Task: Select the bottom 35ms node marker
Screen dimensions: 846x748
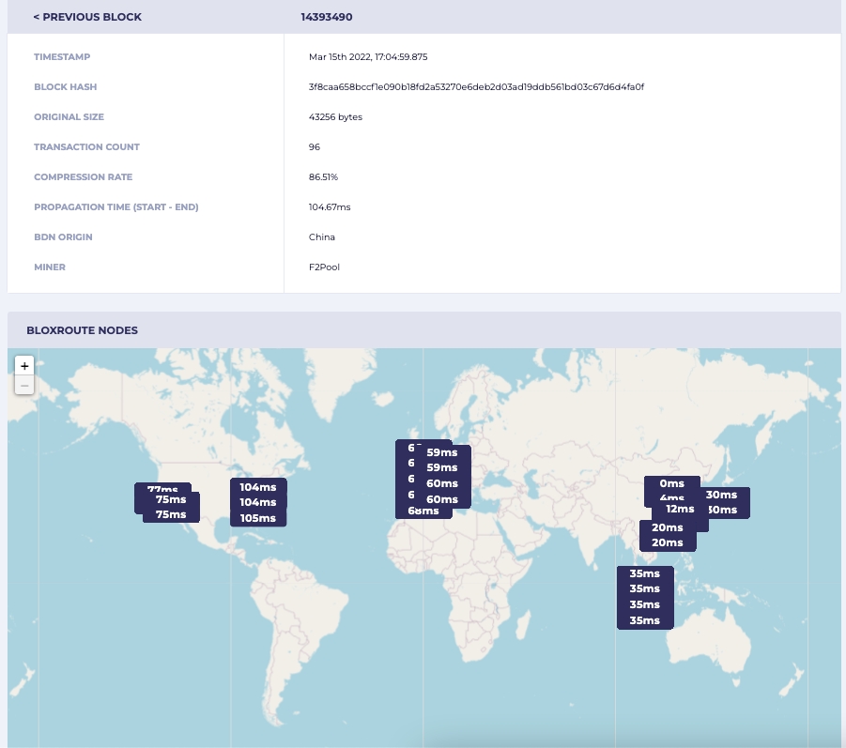Action: (644, 620)
